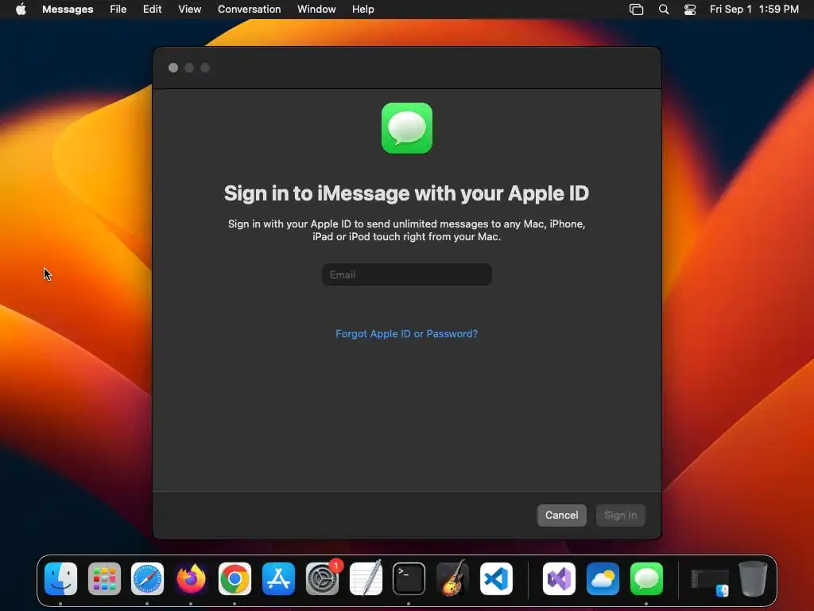Open the Conversation menu
This screenshot has width=814, height=611.
[249, 10]
